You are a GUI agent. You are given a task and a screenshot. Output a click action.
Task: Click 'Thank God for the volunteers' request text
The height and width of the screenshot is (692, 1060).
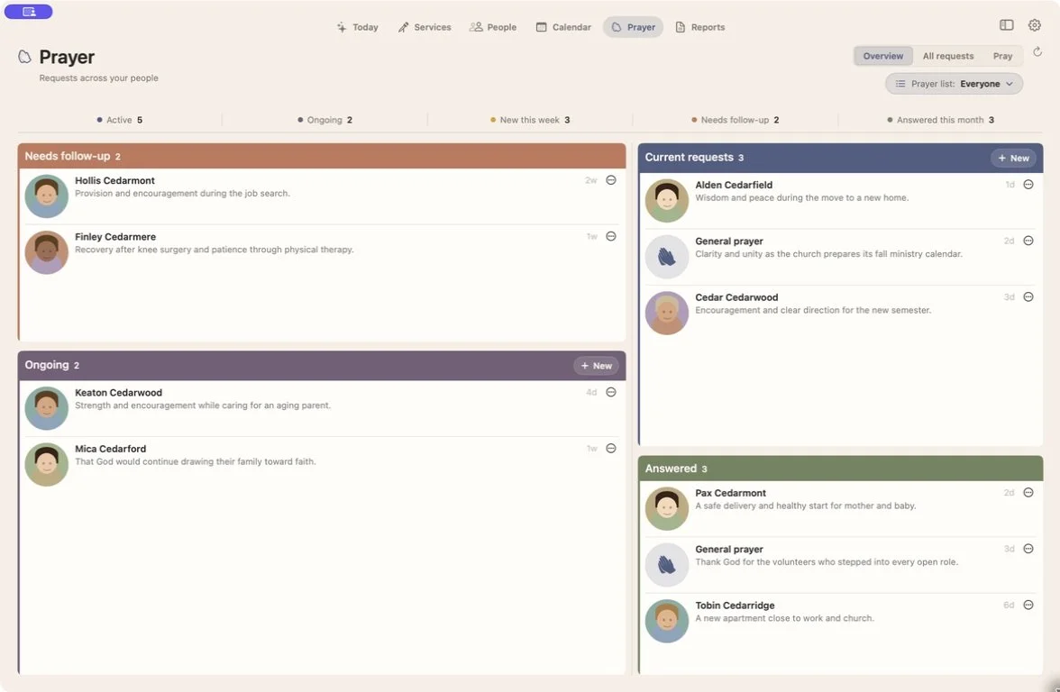[x=826, y=562]
